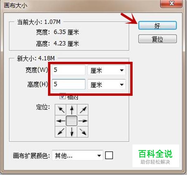Anchor canvas to top-right arrow

point(83,110)
